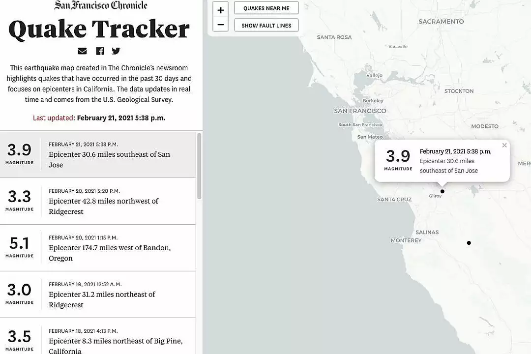Viewport: 531px width, 354px height.
Task: Zoom out the map with minus
Action: point(221,25)
